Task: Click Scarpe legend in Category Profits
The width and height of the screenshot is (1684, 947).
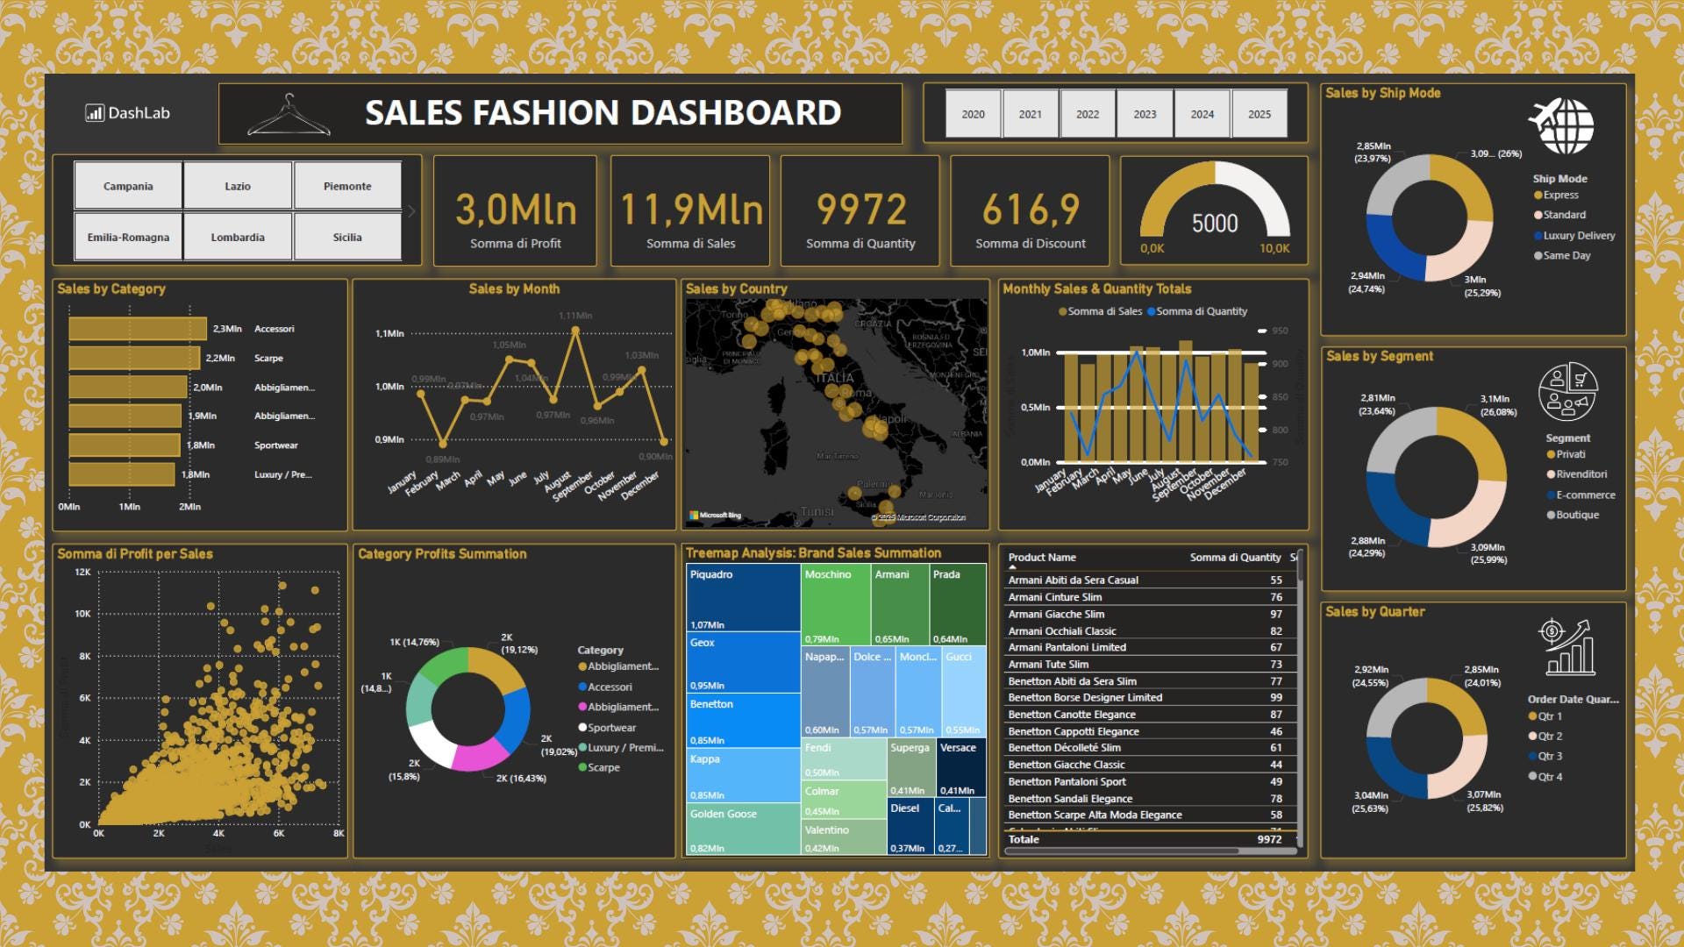Action: tap(599, 768)
